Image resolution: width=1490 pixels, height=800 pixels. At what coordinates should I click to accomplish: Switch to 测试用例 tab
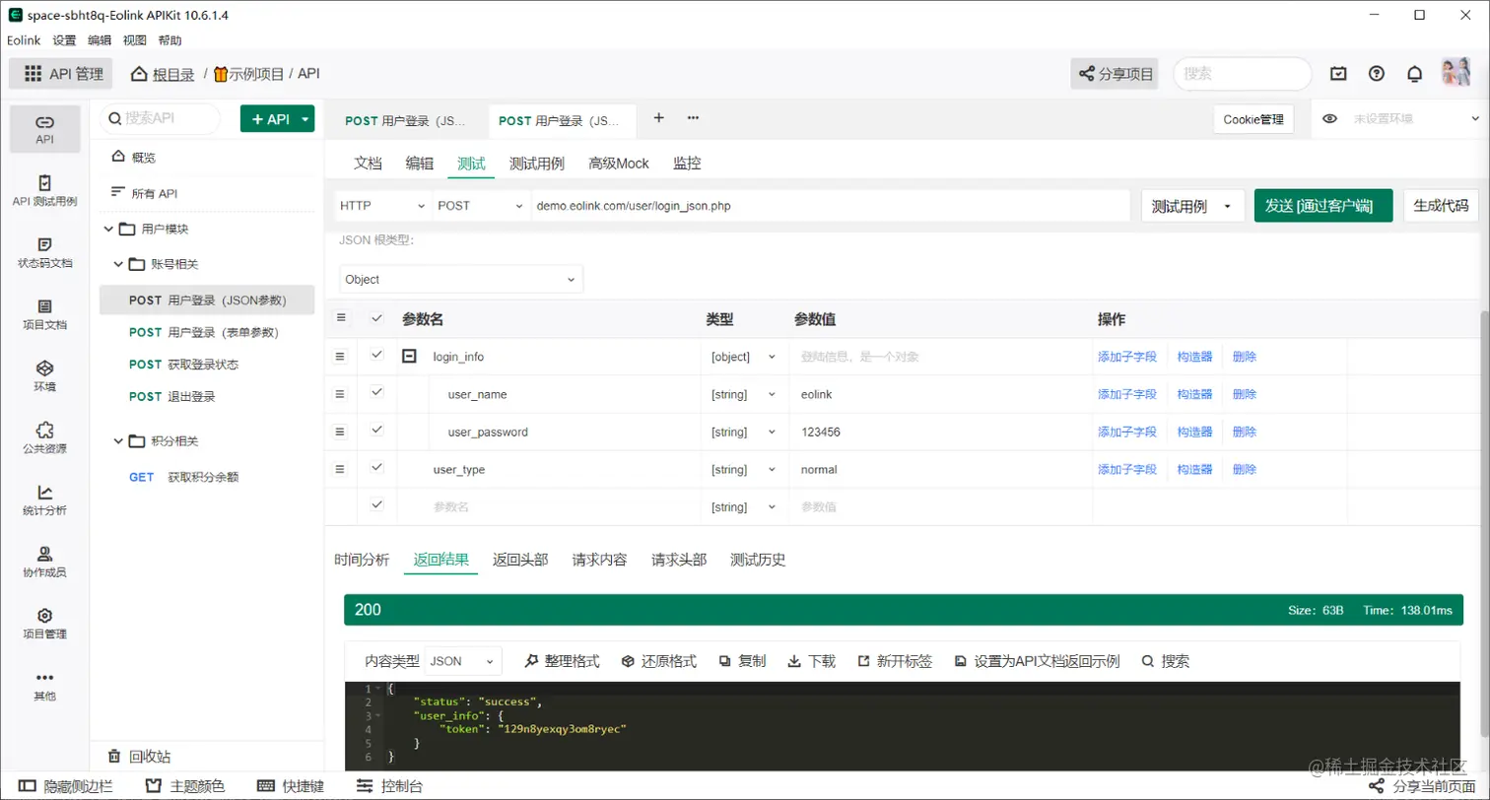tap(536, 163)
